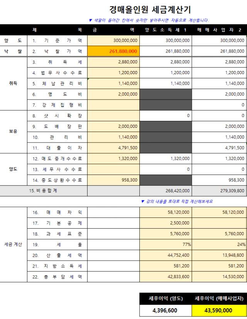This screenshot has width=247, height=319.
Task: Click the 기준가액 금액 cell 300,000,000
Action: 113,40
